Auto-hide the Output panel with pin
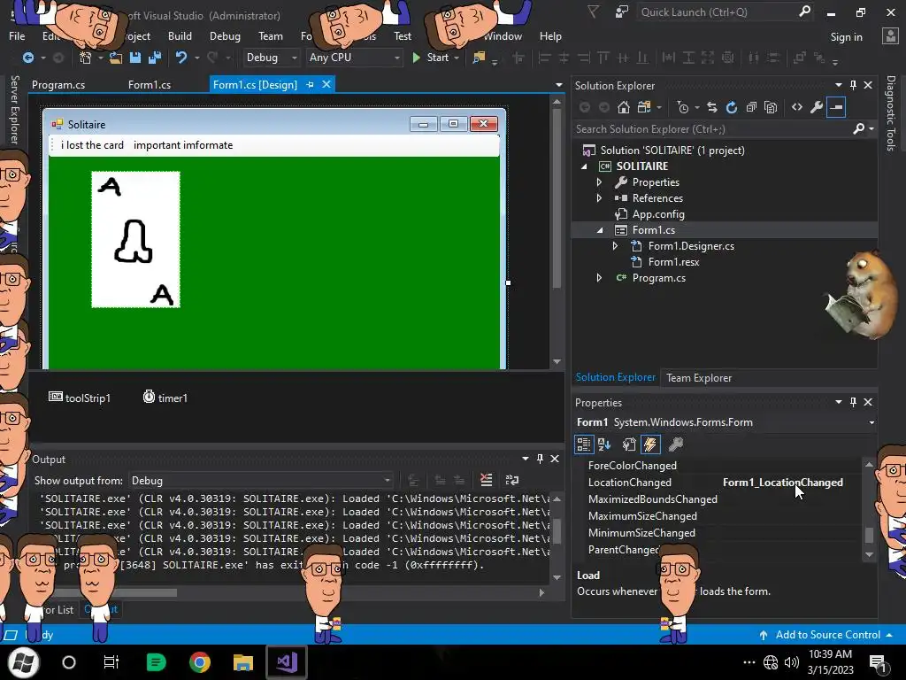 pyautogui.click(x=540, y=459)
